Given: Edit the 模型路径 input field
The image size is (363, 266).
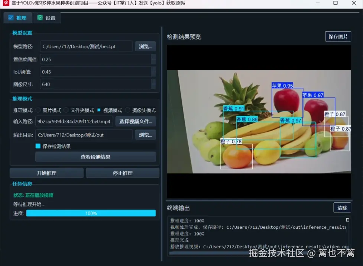Looking at the screenshot, I should pyautogui.click(x=86, y=47).
